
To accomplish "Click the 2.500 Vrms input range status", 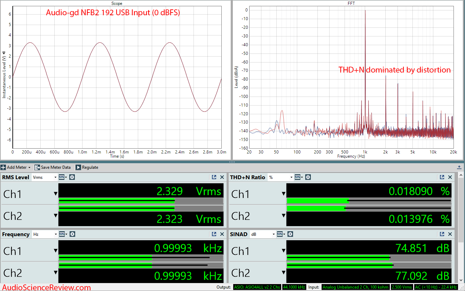I will tap(401, 287).
